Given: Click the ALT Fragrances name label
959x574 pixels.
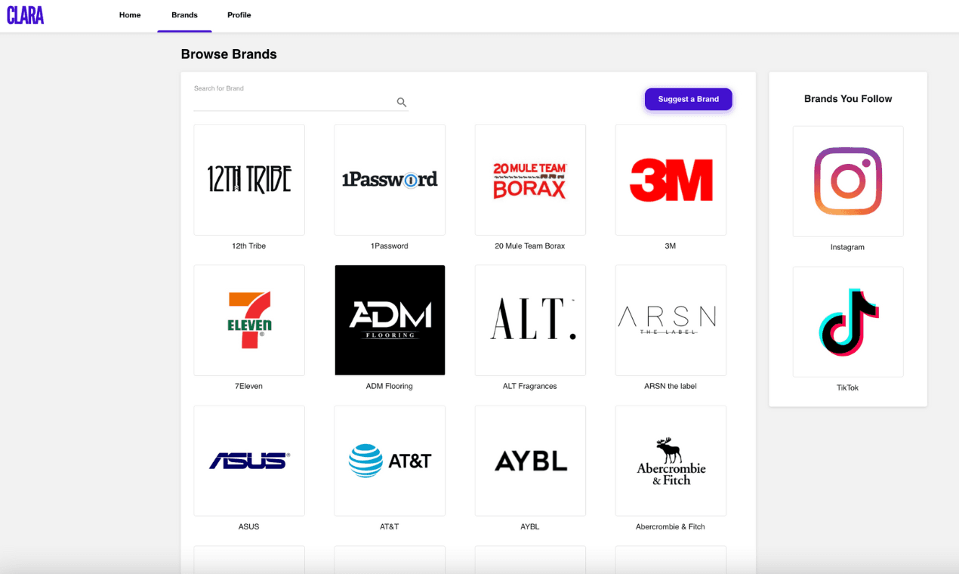Looking at the screenshot, I should (x=530, y=386).
